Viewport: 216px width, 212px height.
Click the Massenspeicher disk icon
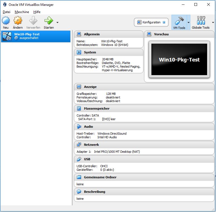tap(79, 109)
